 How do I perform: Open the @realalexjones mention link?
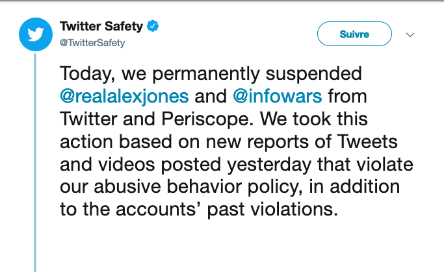(x=124, y=97)
